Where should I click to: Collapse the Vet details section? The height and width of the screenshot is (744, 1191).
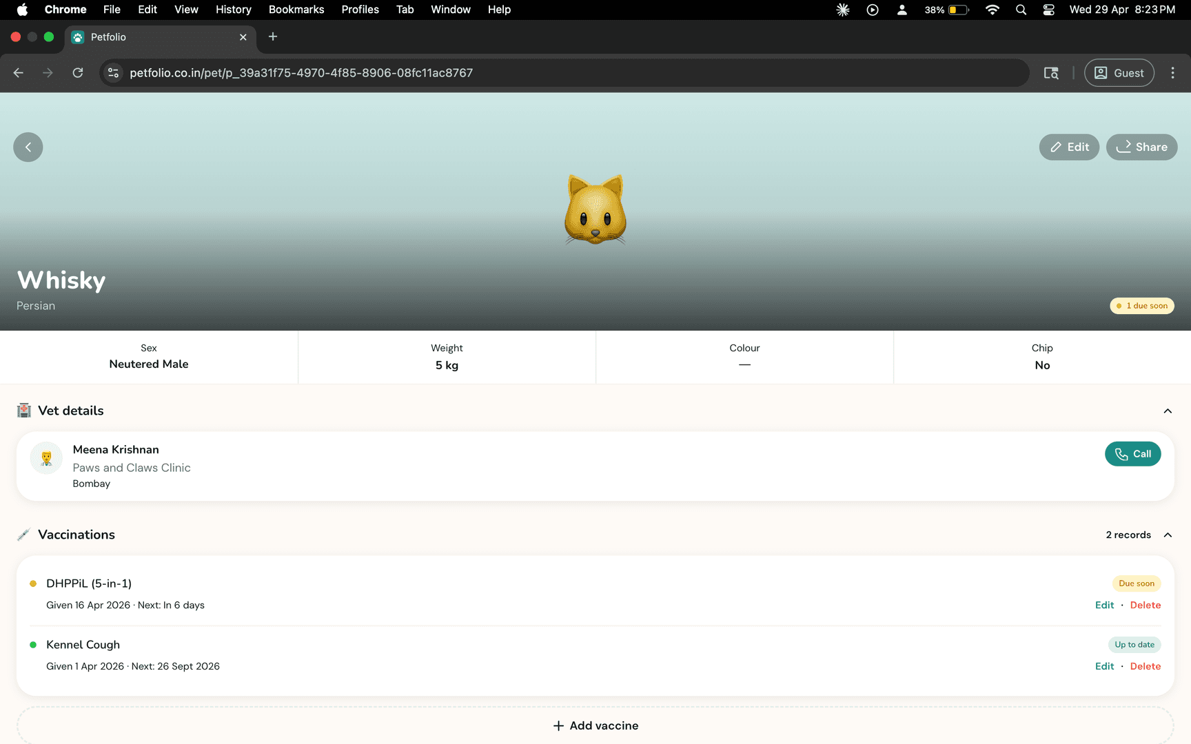point(1168,411)
